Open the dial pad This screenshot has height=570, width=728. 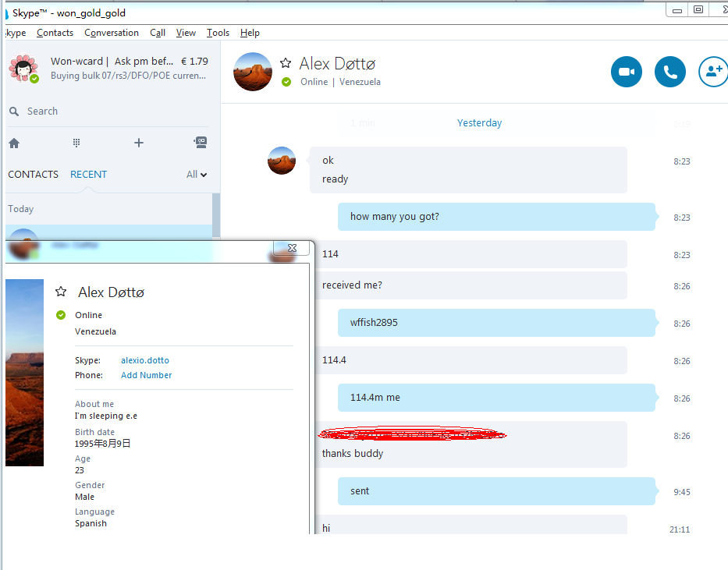click(76, 143)
